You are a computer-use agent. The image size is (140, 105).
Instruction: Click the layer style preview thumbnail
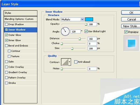(131, 43)
